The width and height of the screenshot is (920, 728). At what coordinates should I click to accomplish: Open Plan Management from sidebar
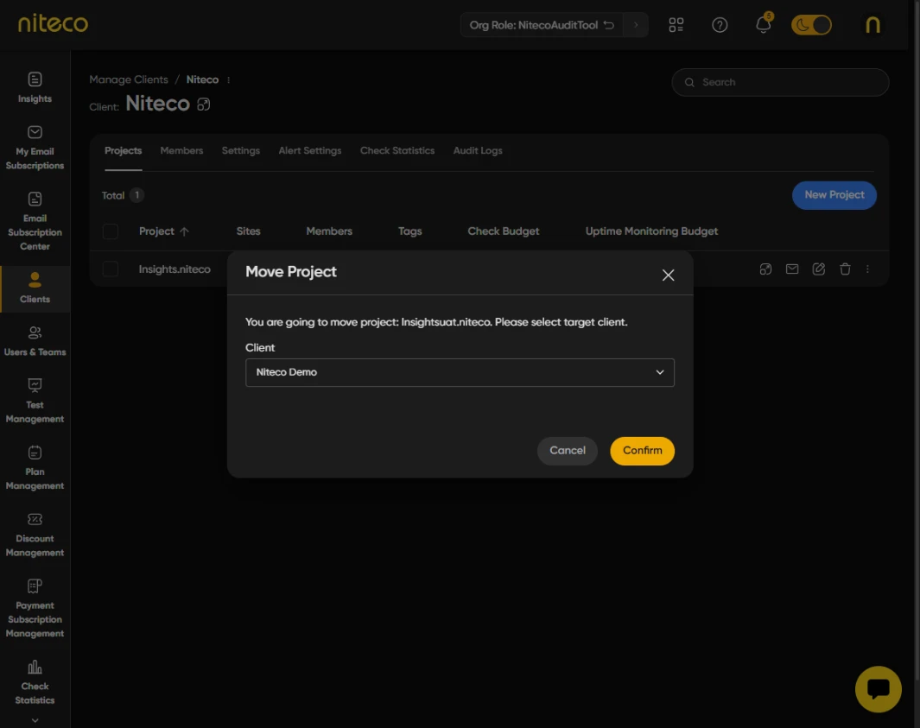click(35, 467)
